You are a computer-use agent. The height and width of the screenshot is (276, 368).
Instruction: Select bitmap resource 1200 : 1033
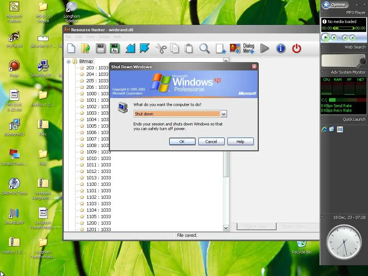(95, 223)
